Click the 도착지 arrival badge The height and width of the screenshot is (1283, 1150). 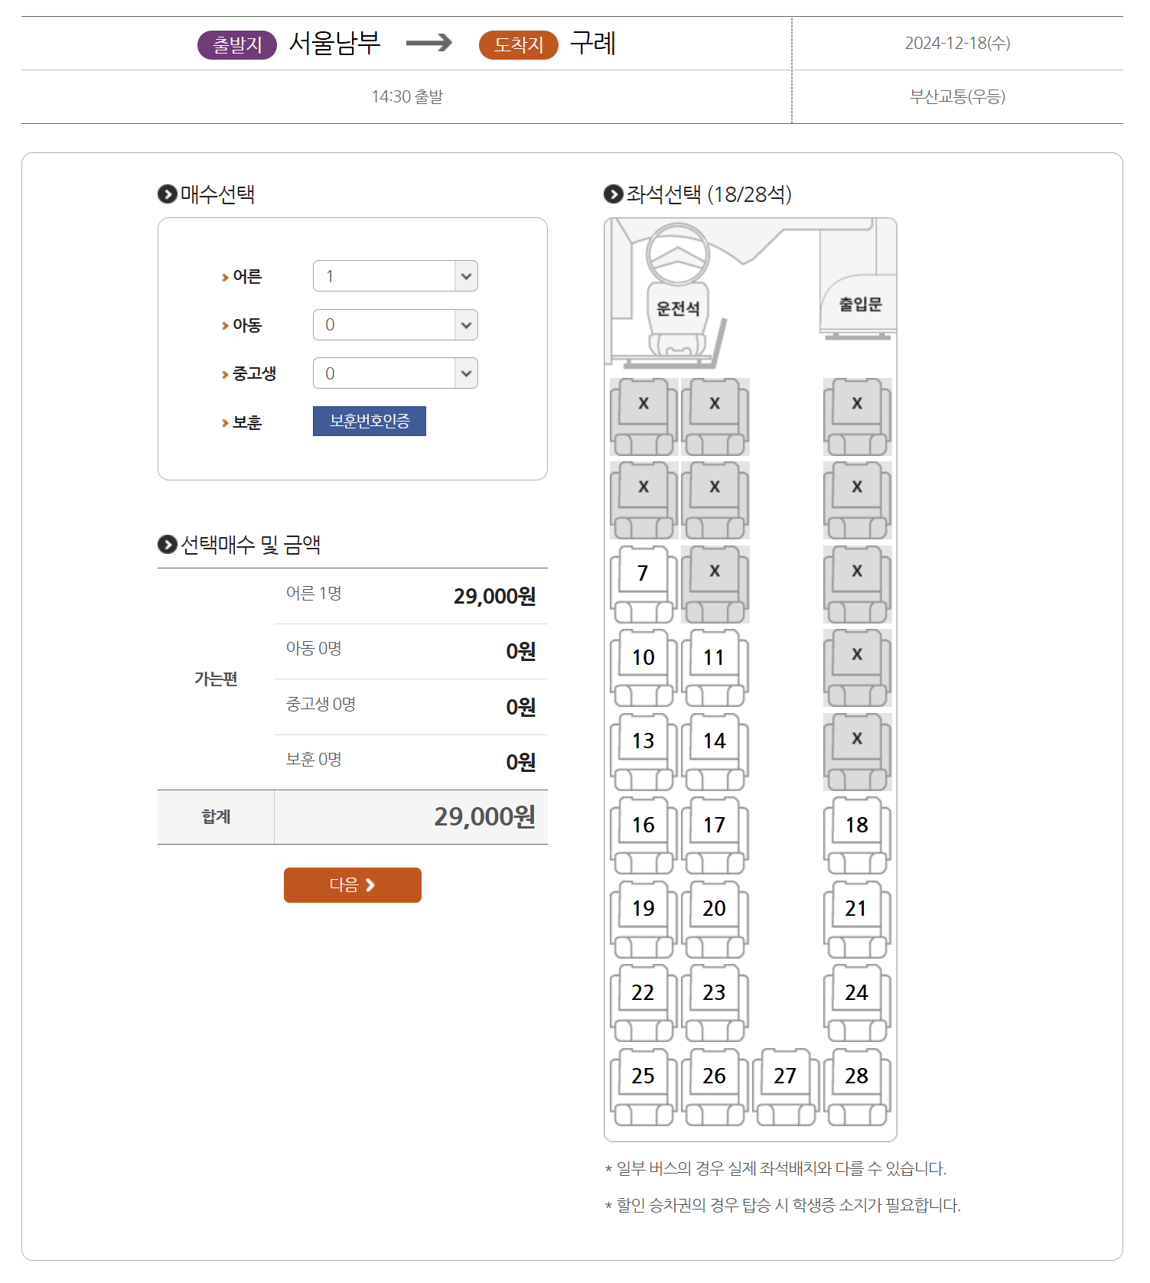click(x=519, y=45)
